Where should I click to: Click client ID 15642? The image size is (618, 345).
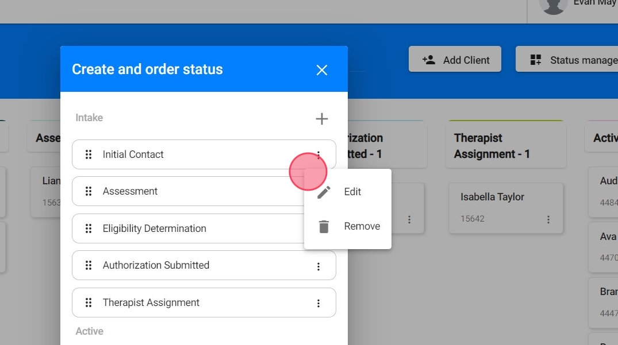pyautogui.click(x=472, y=219)
